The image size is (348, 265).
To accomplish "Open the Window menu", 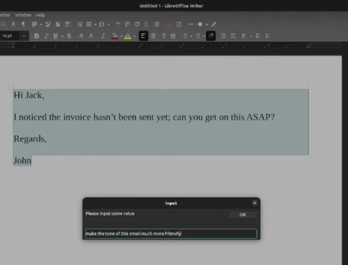I will (x=23, y=15).
